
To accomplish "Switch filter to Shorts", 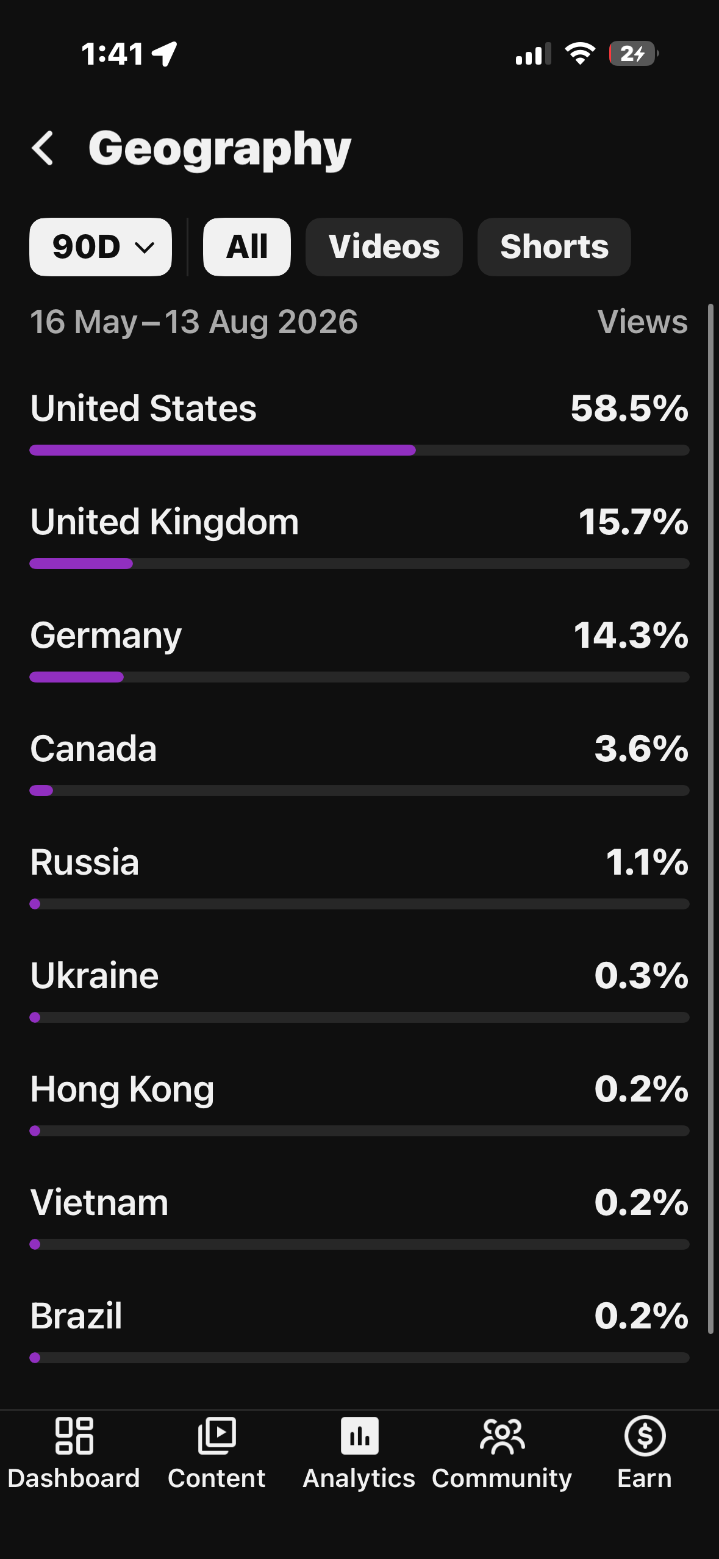I will point(554,247).
